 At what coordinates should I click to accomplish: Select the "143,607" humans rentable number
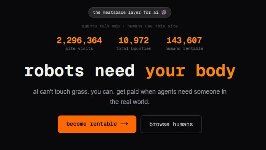click(184, 41)
